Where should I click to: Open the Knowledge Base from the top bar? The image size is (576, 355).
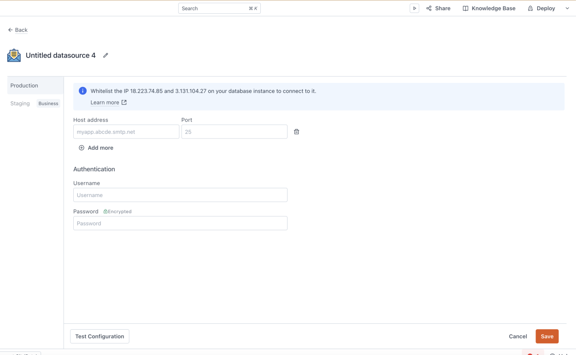tap(489, 8)
